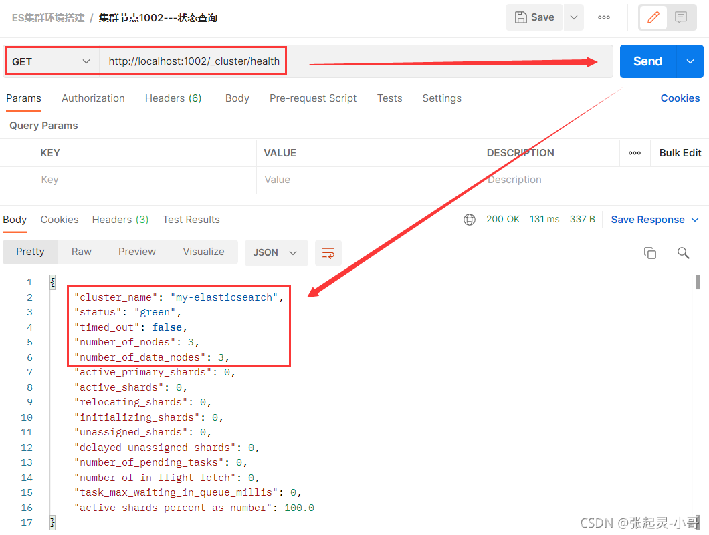This screenshot has height=535, width=709.
Task: Toggle the line wrap icon
Action: pos(328,253)
